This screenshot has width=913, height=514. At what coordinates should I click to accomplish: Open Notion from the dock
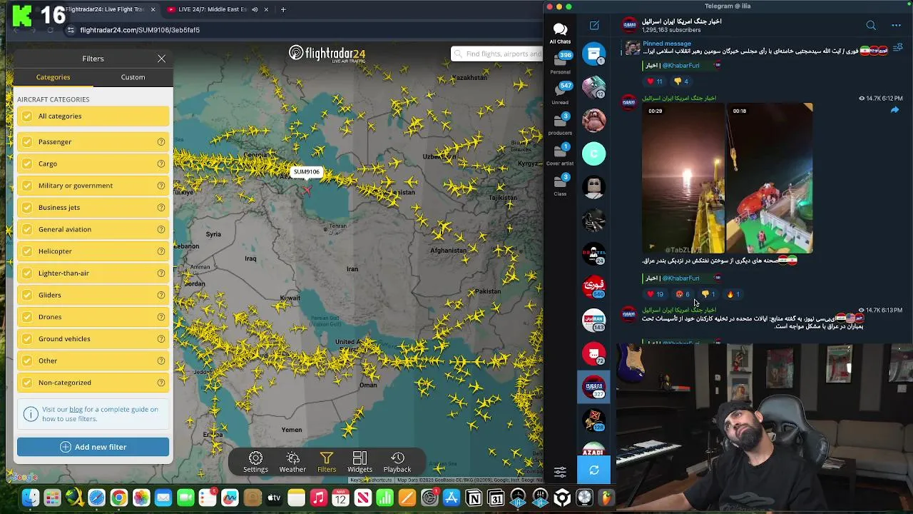point(474,498)
